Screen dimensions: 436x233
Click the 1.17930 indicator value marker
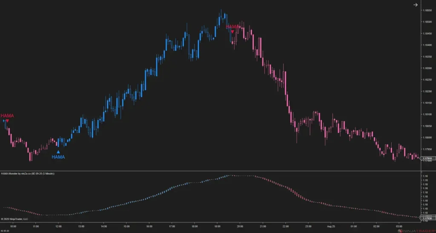(427, 218)
